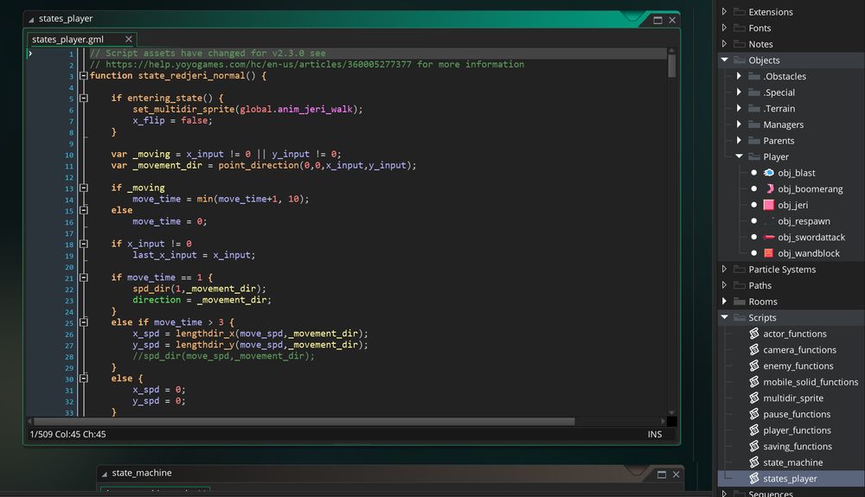Viewport: 865px width, 497px height.
Task: Close the states_player.gml tab
Action: pyautogui.click(x=129, y=39)
